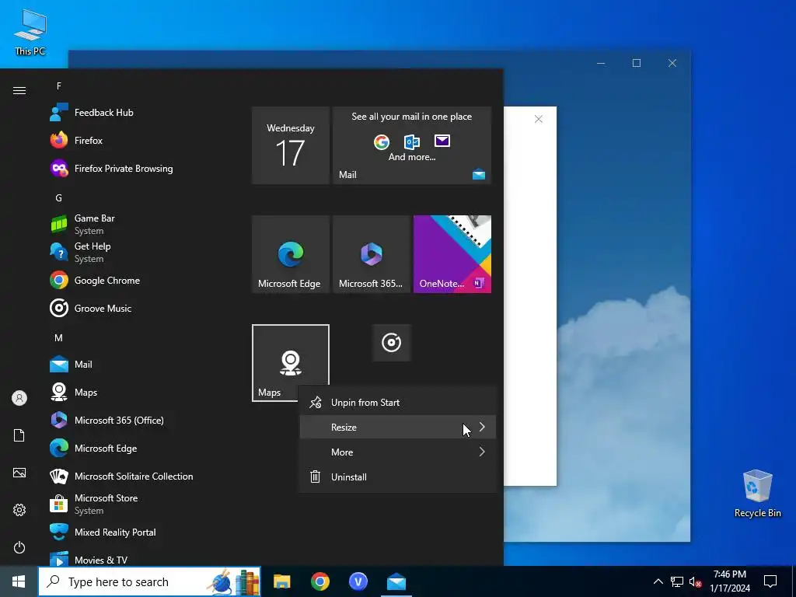Viewport: 796px width, 597px height.
Task: Open the OneNote tile
Action: coord(452,254)
